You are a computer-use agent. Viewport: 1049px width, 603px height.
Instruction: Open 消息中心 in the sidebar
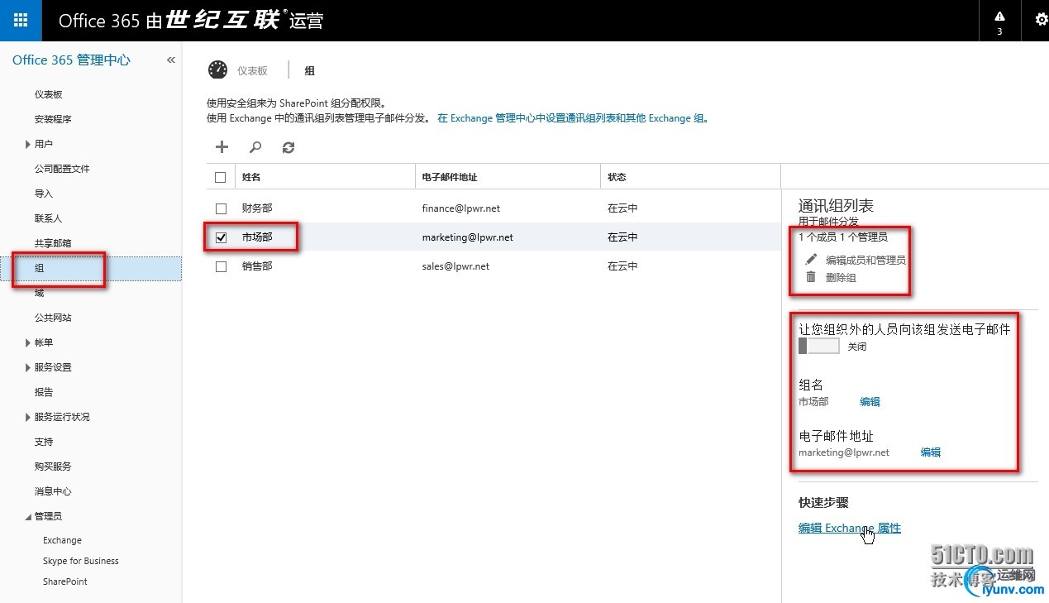53,491
